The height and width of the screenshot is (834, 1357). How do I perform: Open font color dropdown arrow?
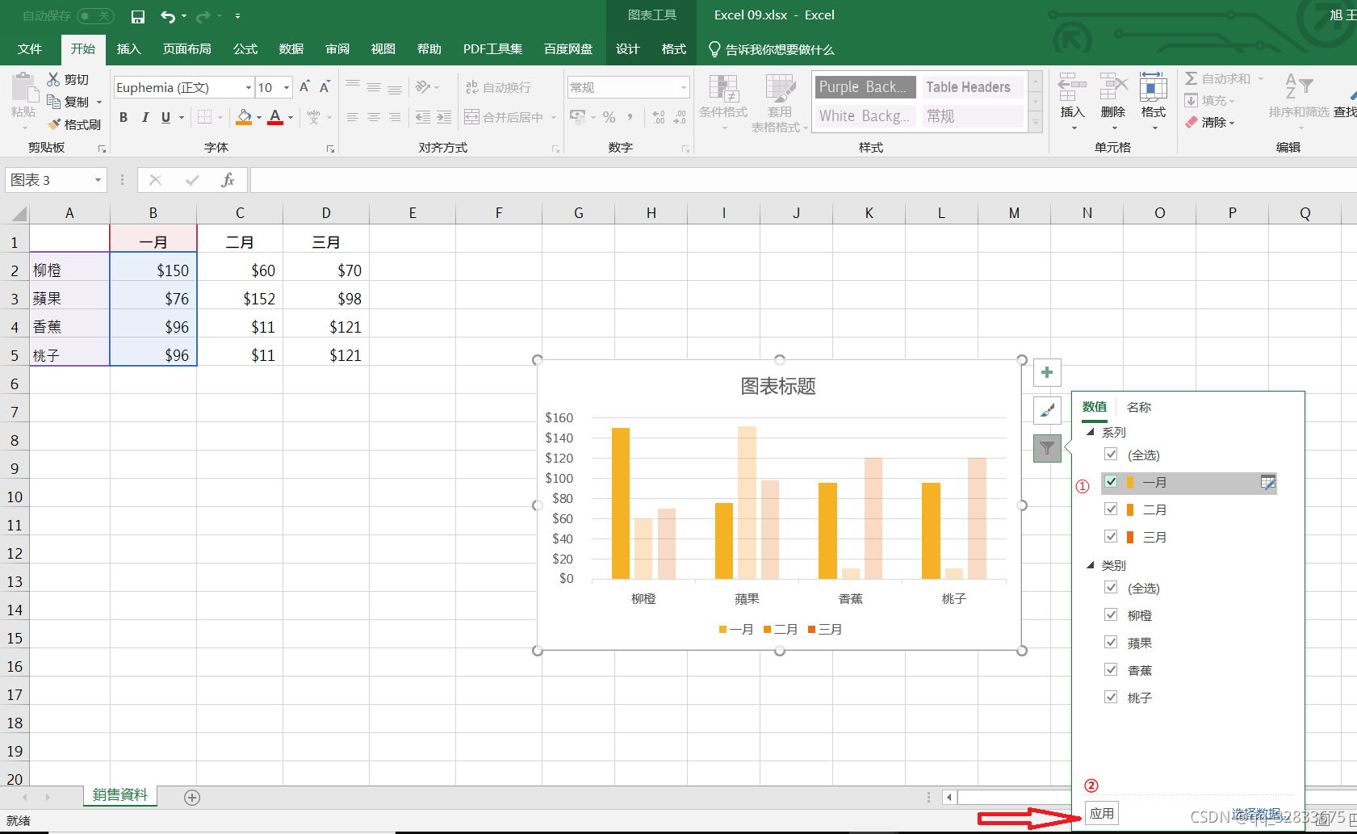pyautogui.click(x=291, y=118)
